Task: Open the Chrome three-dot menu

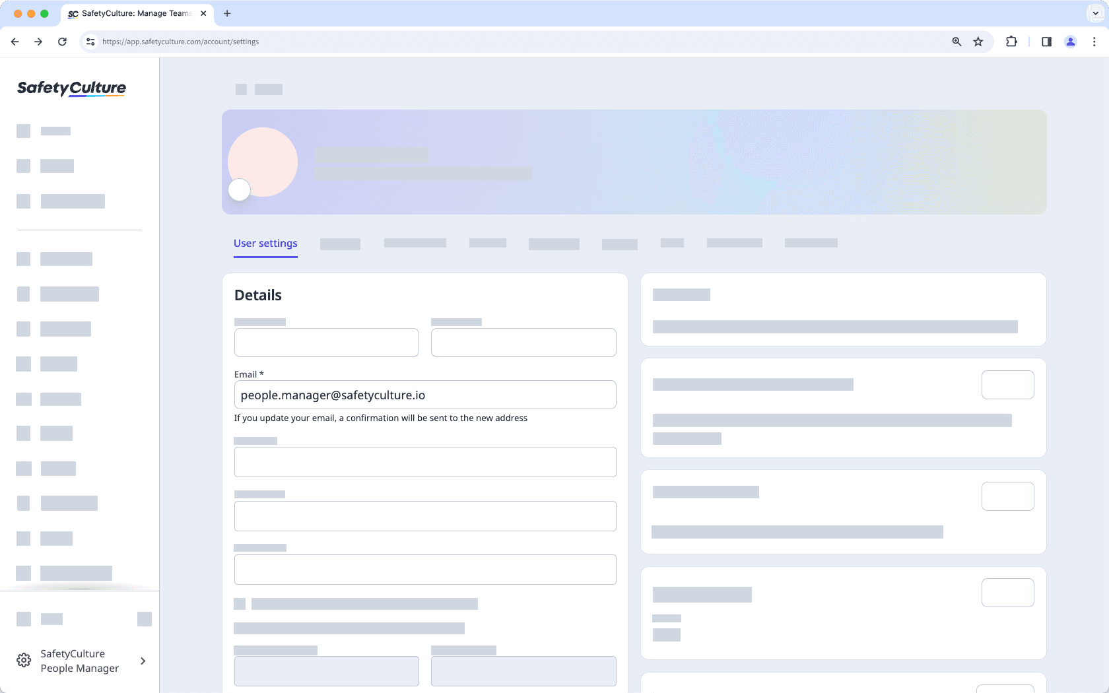Action: click(1093, 41)
